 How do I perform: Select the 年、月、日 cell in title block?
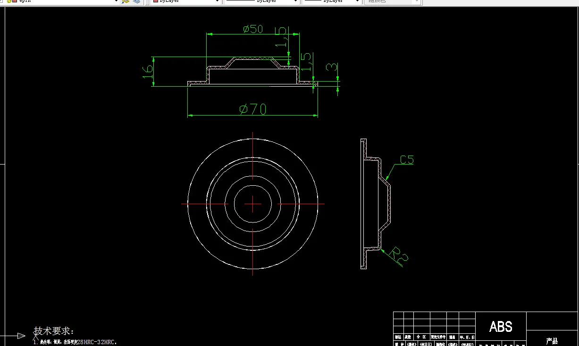[x=467, y=337]
